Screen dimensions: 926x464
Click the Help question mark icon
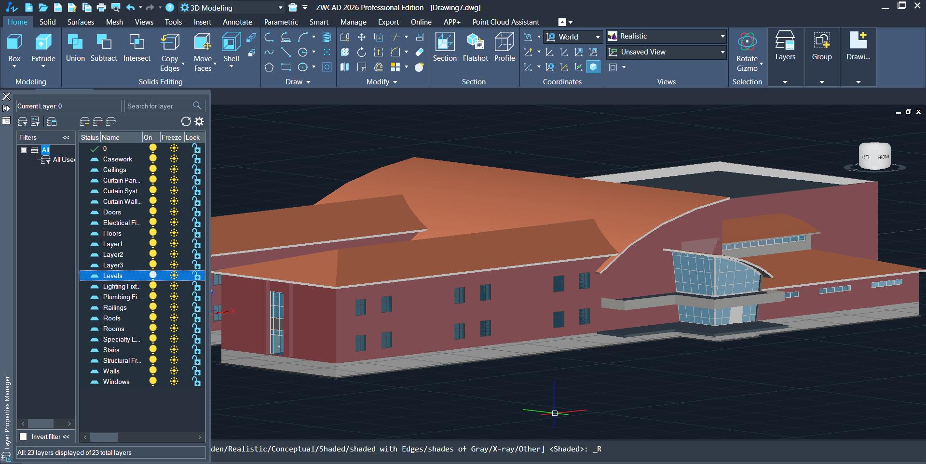pyautogui.click(x=170, y=7)
